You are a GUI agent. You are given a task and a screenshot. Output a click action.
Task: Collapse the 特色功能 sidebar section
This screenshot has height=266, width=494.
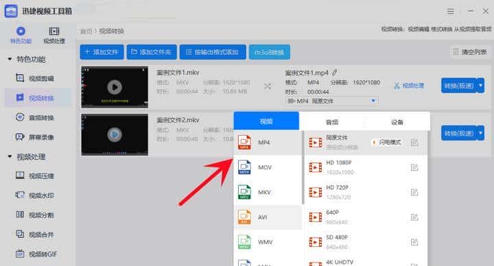click(x=10, y=59)
